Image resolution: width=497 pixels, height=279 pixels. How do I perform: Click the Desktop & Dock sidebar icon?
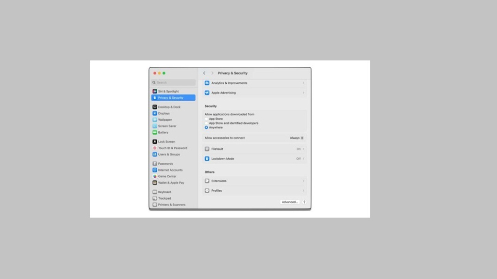(155, 107)
